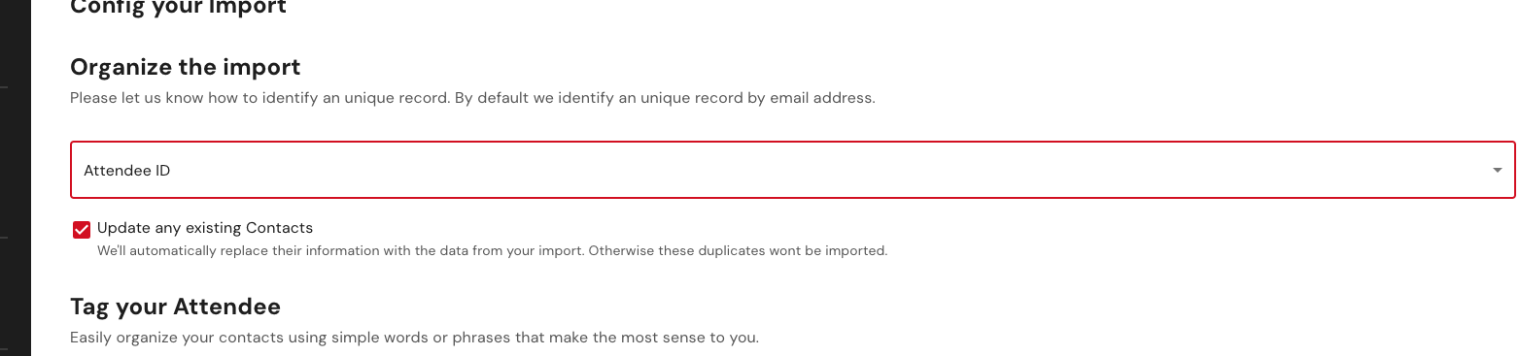Click the Attendee ID unique record field
1520x356 pixels.
click(792, 170)
